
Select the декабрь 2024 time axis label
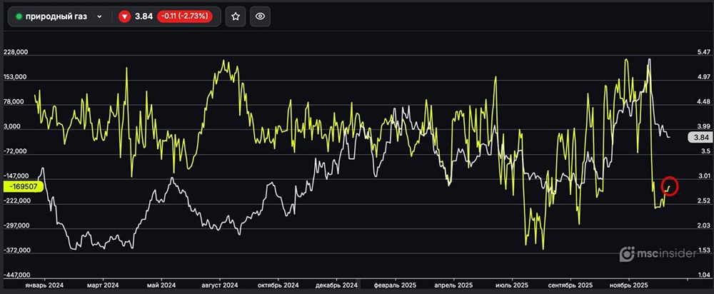tap(336, 285)
